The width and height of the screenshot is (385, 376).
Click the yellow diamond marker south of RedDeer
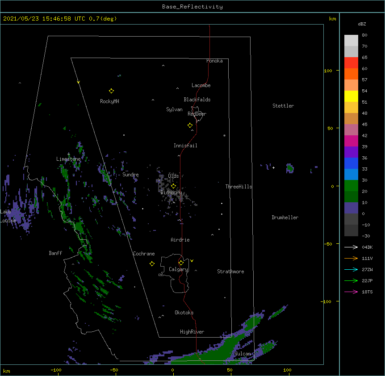click(x=190, y=125)
